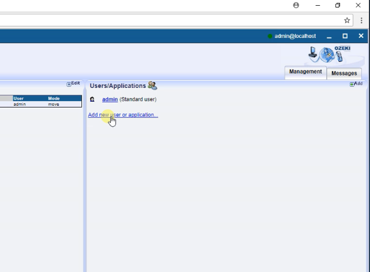Viewport: 370px width, 272px height.
Task: Restore down the Chrome window
Action: [x=338, y=5]
